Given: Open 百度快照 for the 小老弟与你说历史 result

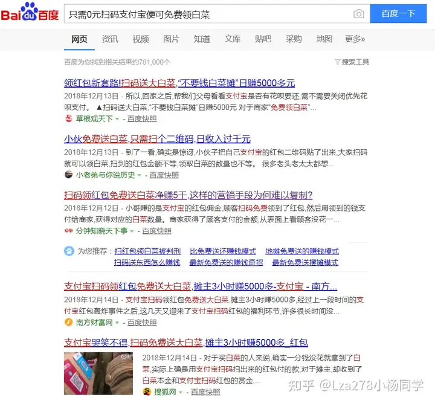Looking at the screenshot, I should [x=164, y=175].
